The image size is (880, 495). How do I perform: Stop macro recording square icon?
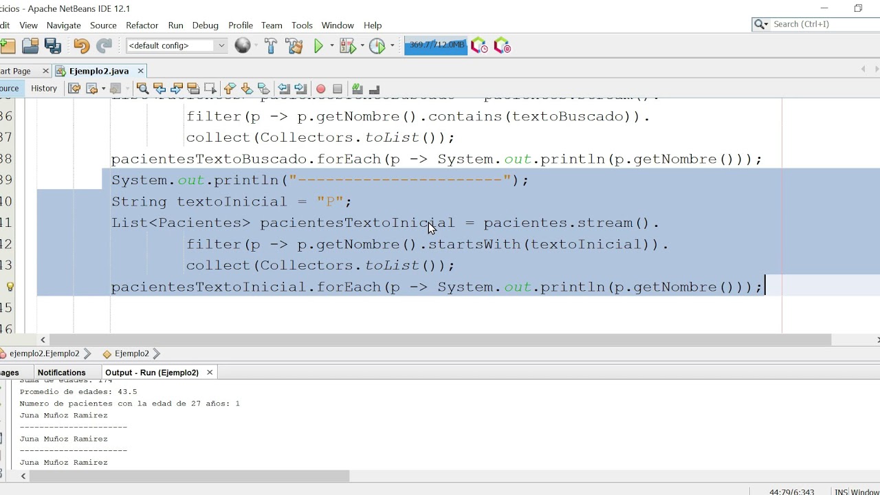(x=338, y=89)
